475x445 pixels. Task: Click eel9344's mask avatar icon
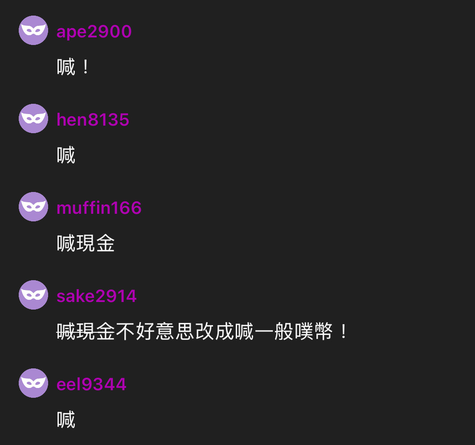tap(33, 383)
